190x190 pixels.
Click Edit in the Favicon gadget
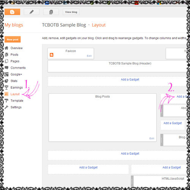(x=89, y=56)
